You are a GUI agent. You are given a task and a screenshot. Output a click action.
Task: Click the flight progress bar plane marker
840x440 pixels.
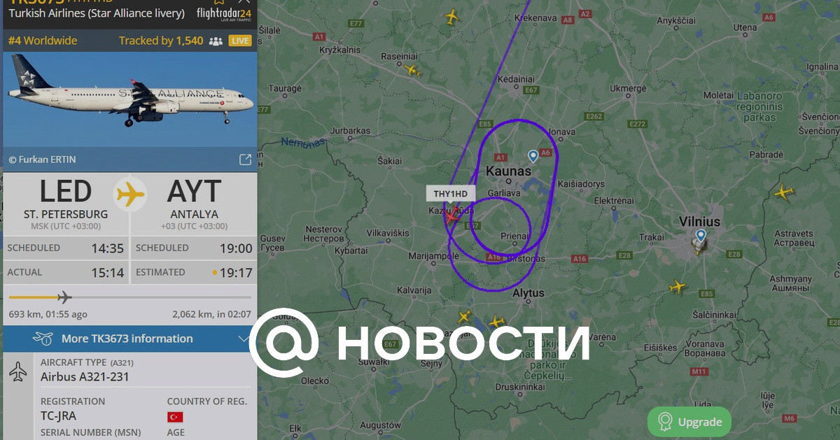click(64, 297)
